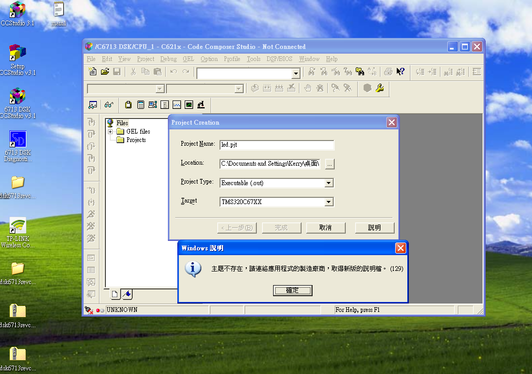Click the disconnected status icon in status bar
The width and height of the screenshot is (532, 374).
pos(89,310)
